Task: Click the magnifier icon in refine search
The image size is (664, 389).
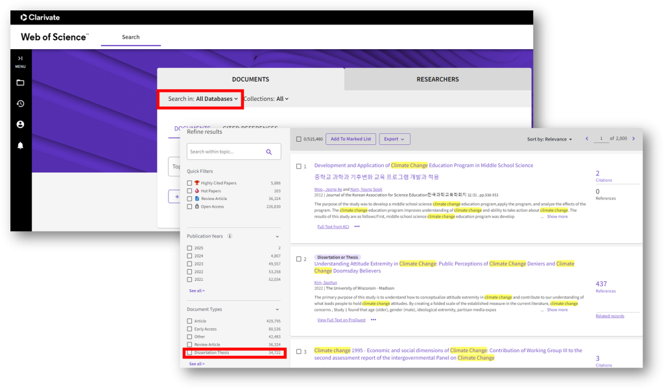Action: pos(269,152)
